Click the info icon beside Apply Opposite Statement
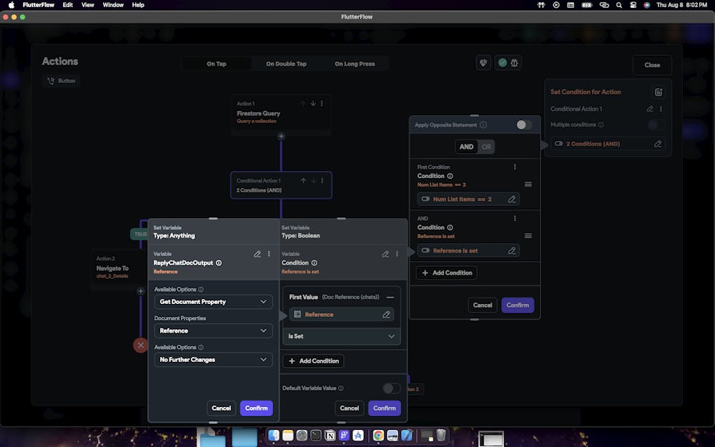715x447 pixels. tap(483, 125)
